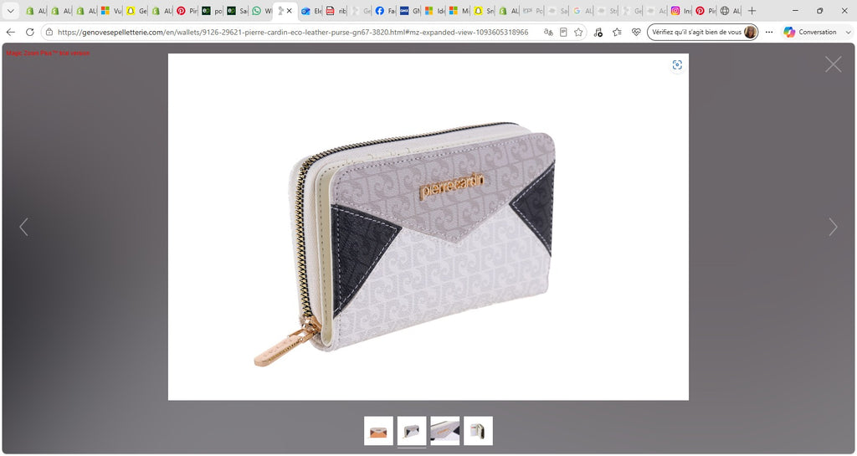Select the first thumbnail showing the orange wallet
The image size is (857, 456).
378,430
